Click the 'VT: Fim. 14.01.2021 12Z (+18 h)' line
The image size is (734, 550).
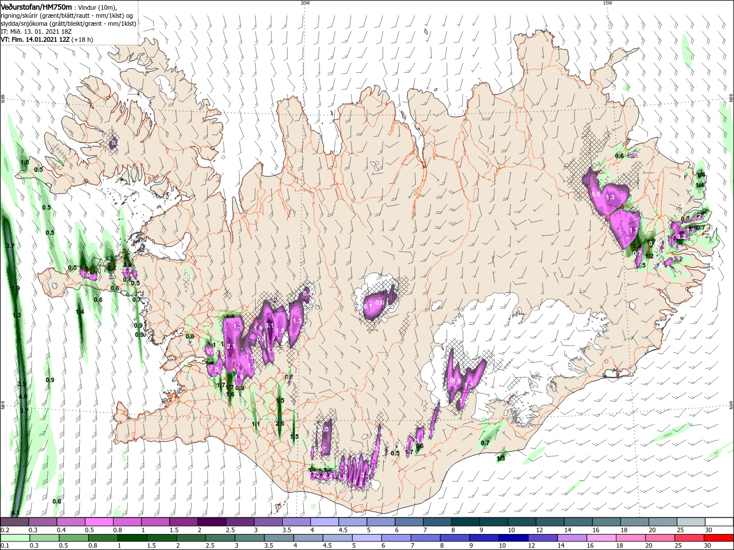click(x=47, y=40)
